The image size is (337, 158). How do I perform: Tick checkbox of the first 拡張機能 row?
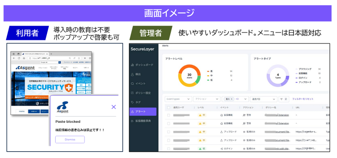[168, 115]
